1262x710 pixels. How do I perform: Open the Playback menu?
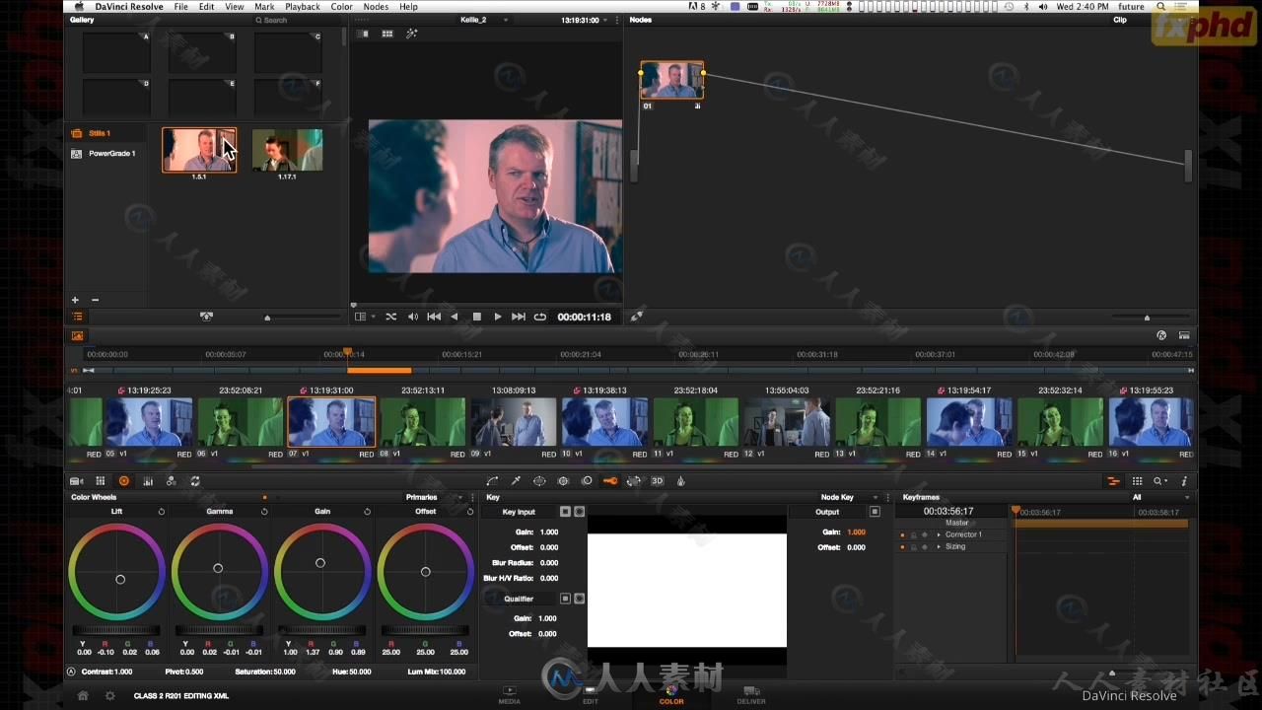(303, 7)
